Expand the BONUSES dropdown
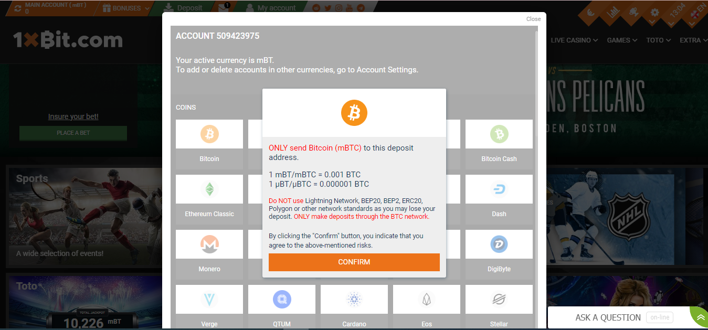Image resolution: width=708 pixels, height=330 pixels. click(126, 8)
